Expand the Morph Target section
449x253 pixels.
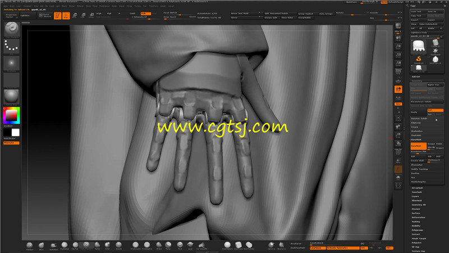pos(419,238)
